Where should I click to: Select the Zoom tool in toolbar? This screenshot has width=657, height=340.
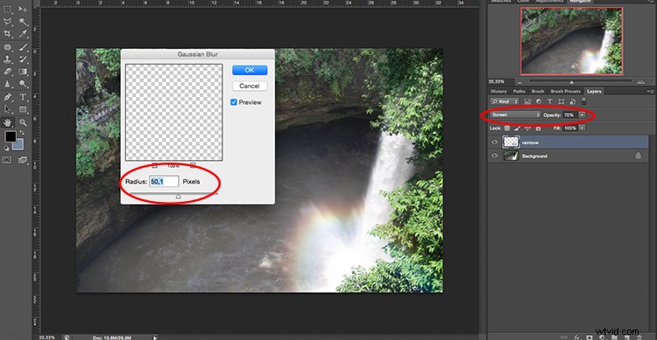coord(23,122)
